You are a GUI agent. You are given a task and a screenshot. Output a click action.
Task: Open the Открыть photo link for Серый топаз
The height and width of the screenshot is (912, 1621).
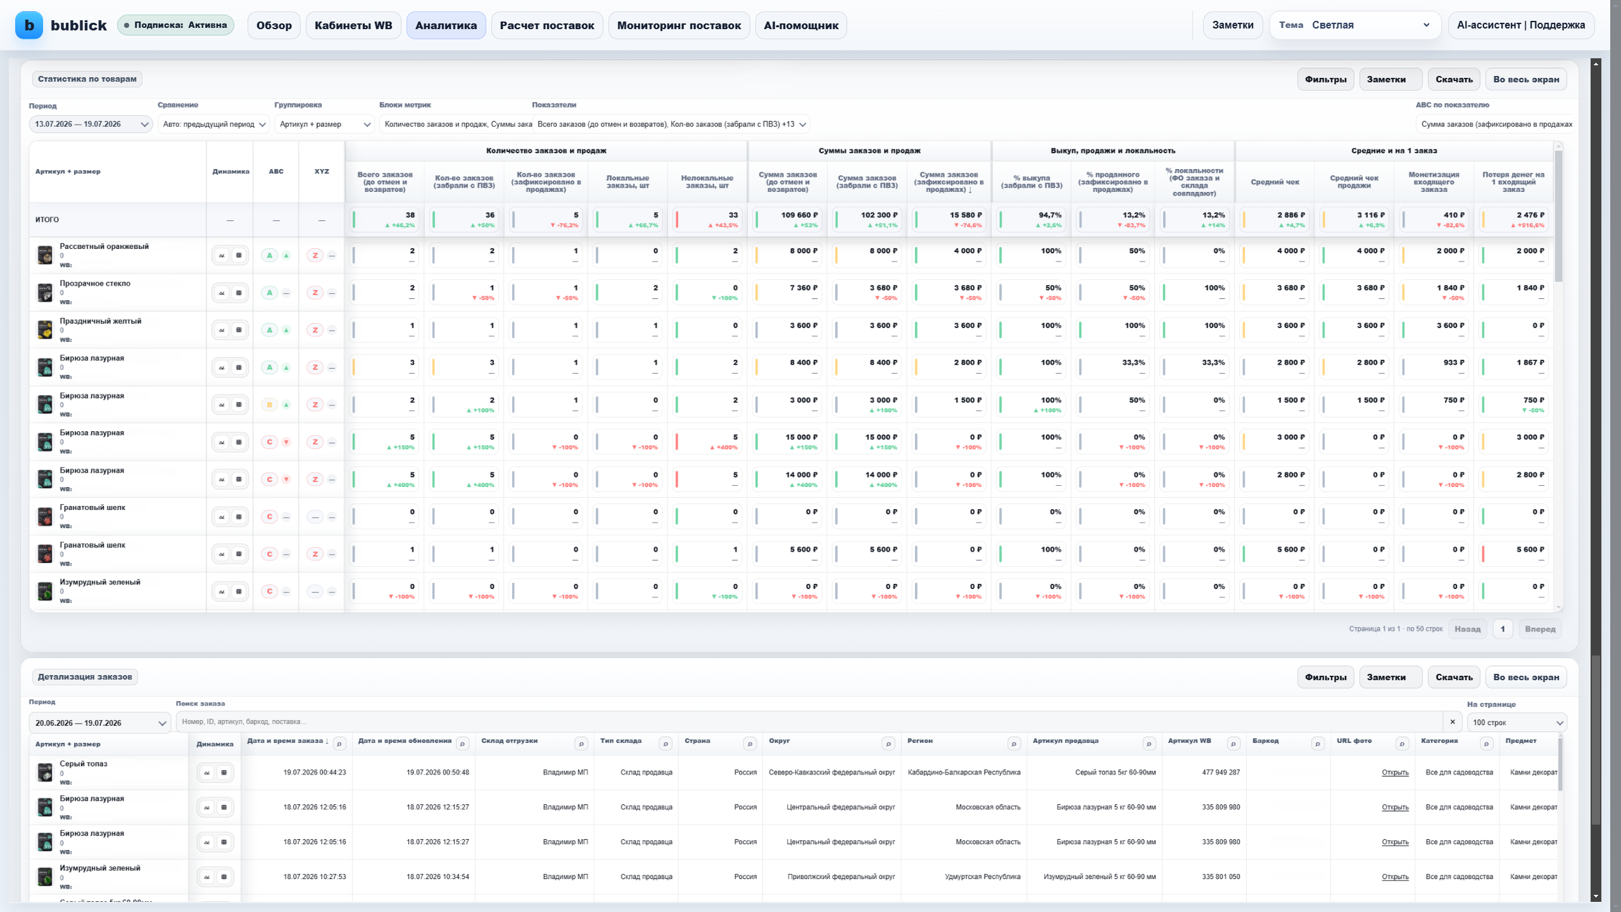click(1395, 773)
